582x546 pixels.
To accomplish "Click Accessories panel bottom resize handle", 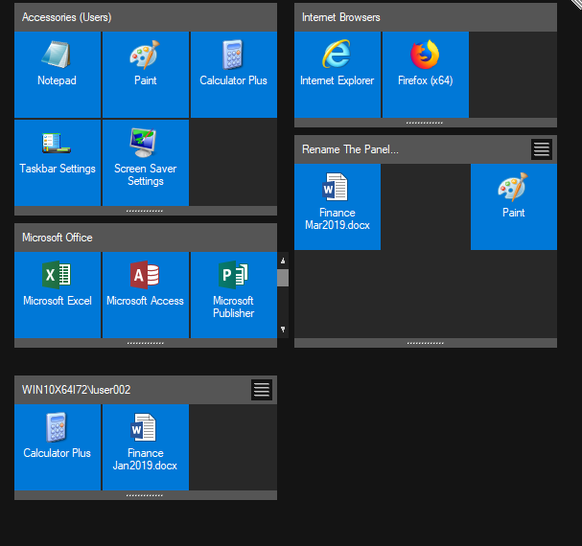I will click(145, 211).
